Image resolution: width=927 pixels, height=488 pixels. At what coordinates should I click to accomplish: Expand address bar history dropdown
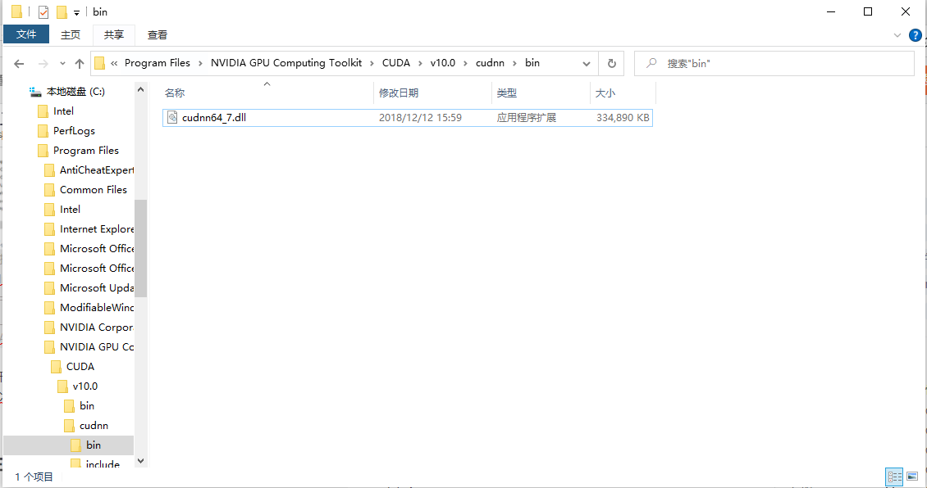click(586, 64)
